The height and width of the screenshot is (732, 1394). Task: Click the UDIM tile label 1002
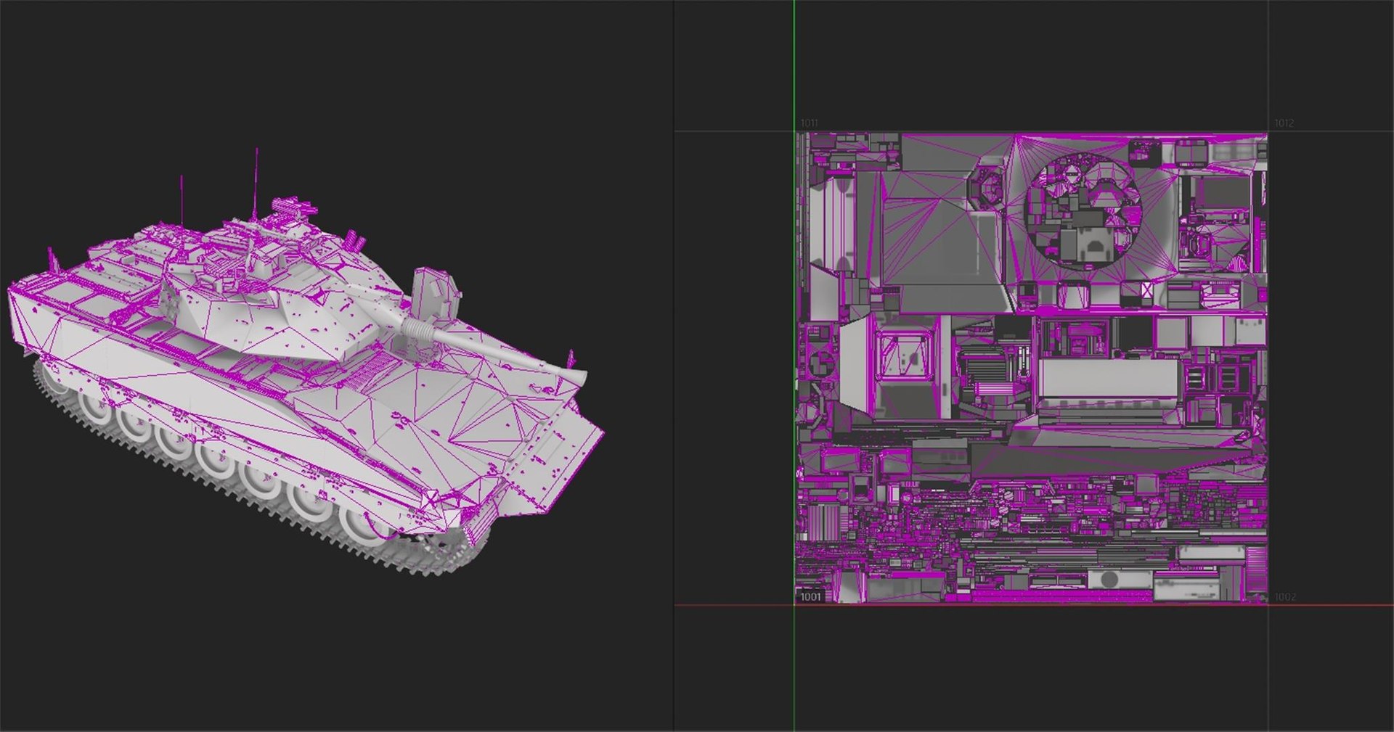click(x=1284, y=597)
